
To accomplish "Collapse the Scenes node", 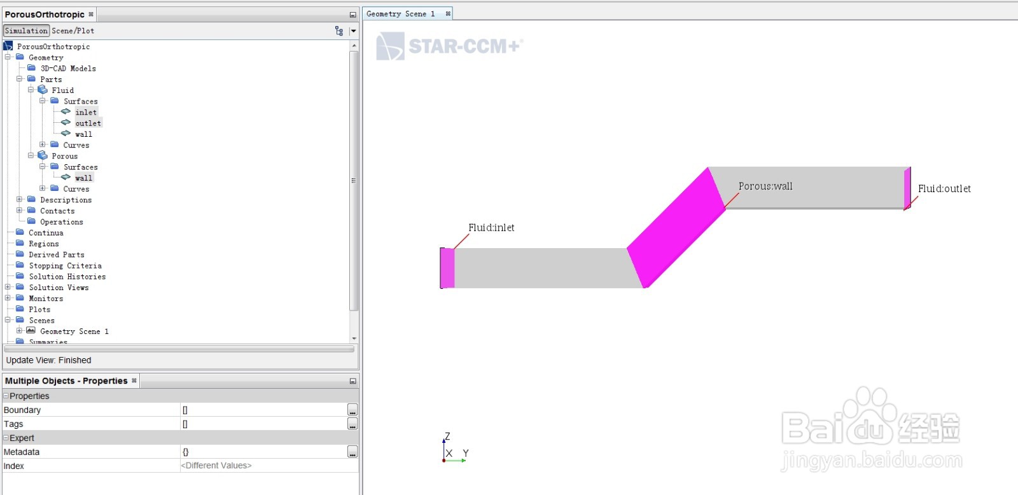I will click(x=8, y=320).
